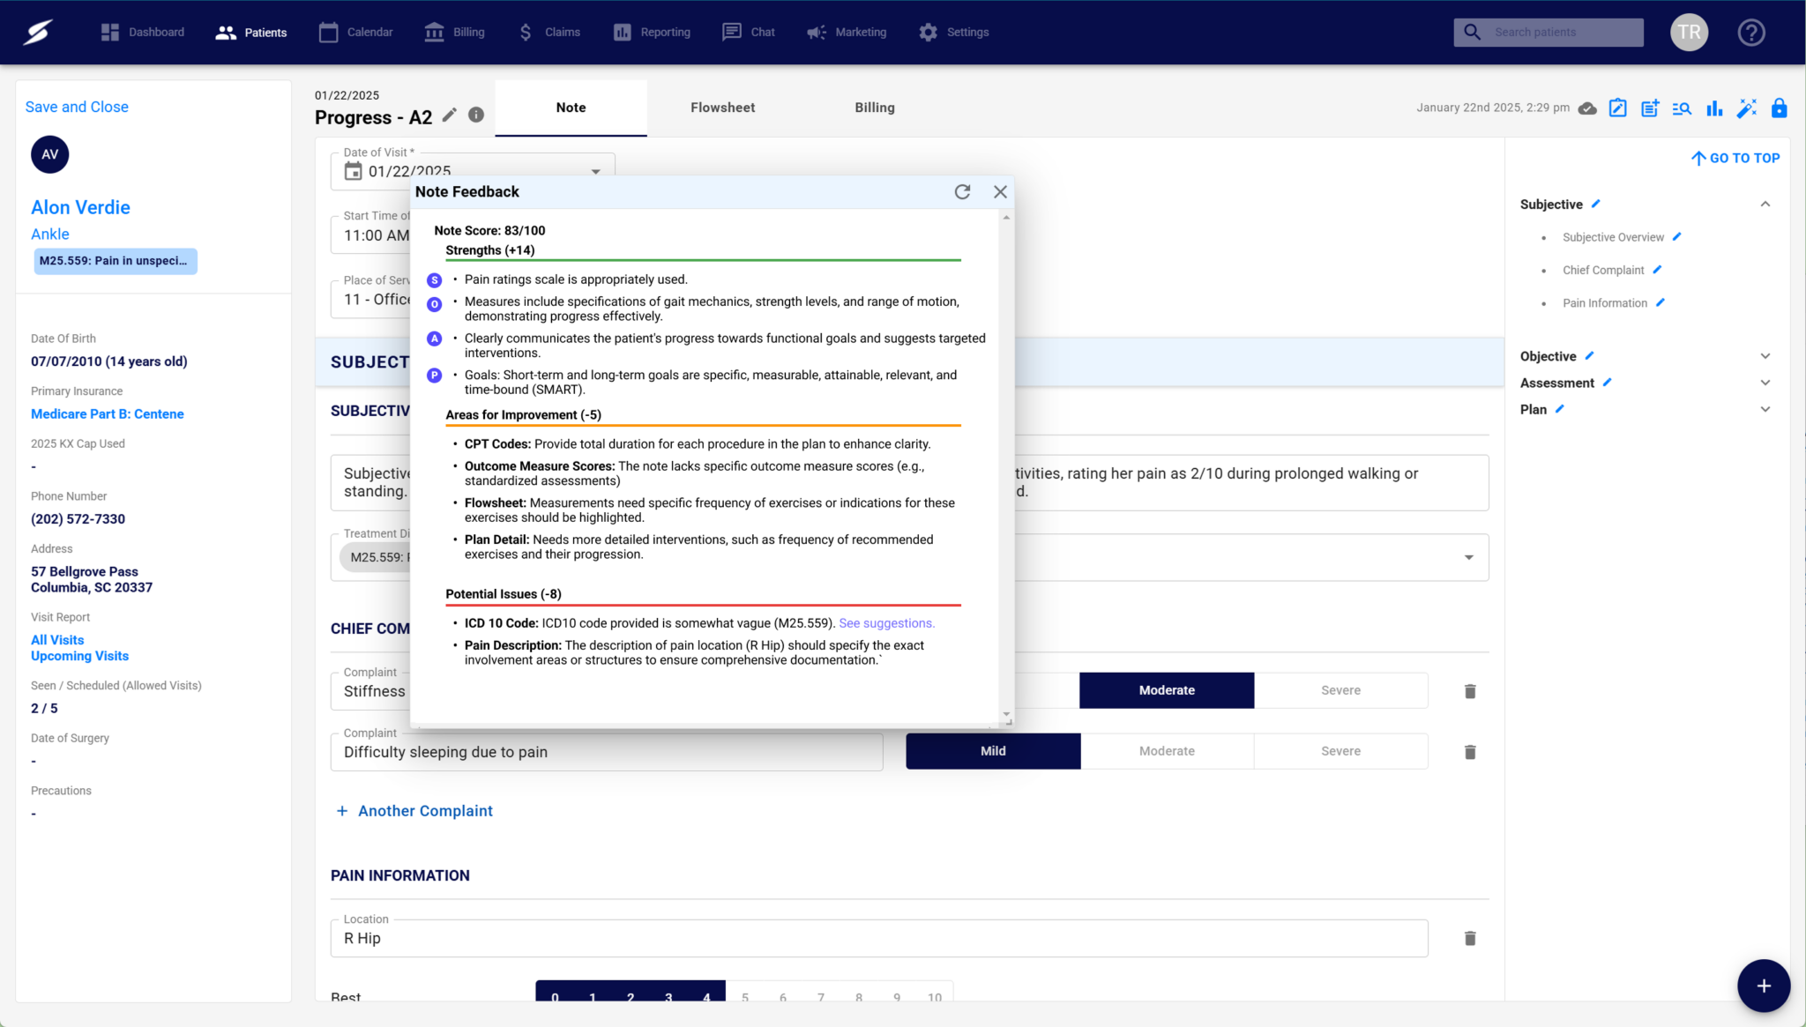
Task: Open the Treatment Diagnosis dropdown arrow
Action: 1468,557
